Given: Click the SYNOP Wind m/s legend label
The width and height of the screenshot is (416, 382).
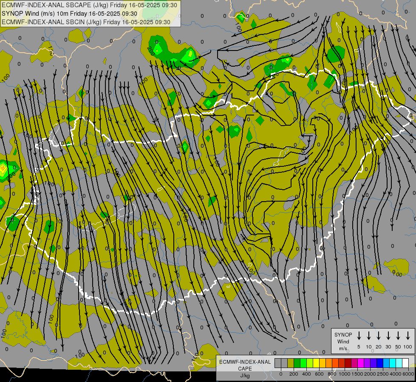Looking at the screenshot, I should (x=343, y=341).
